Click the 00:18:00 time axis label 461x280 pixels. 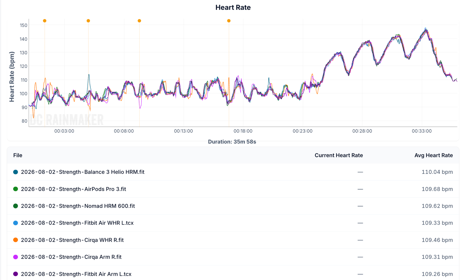coord(243,131)
